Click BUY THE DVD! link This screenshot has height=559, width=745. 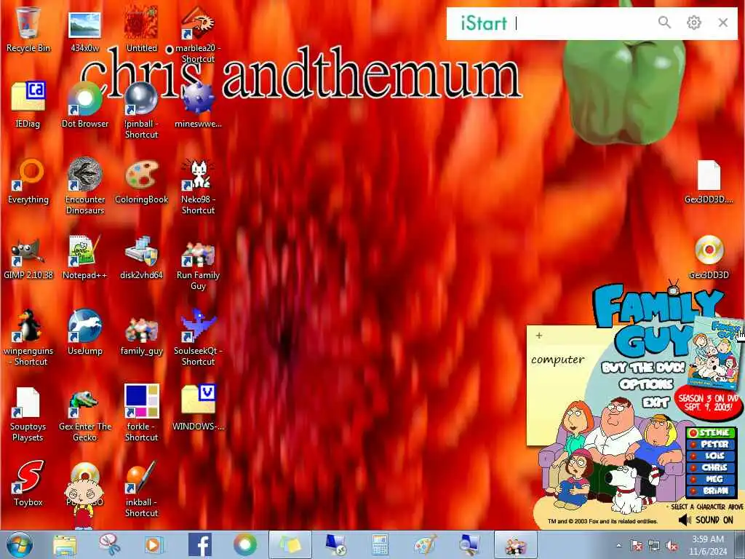click(643, 368)
